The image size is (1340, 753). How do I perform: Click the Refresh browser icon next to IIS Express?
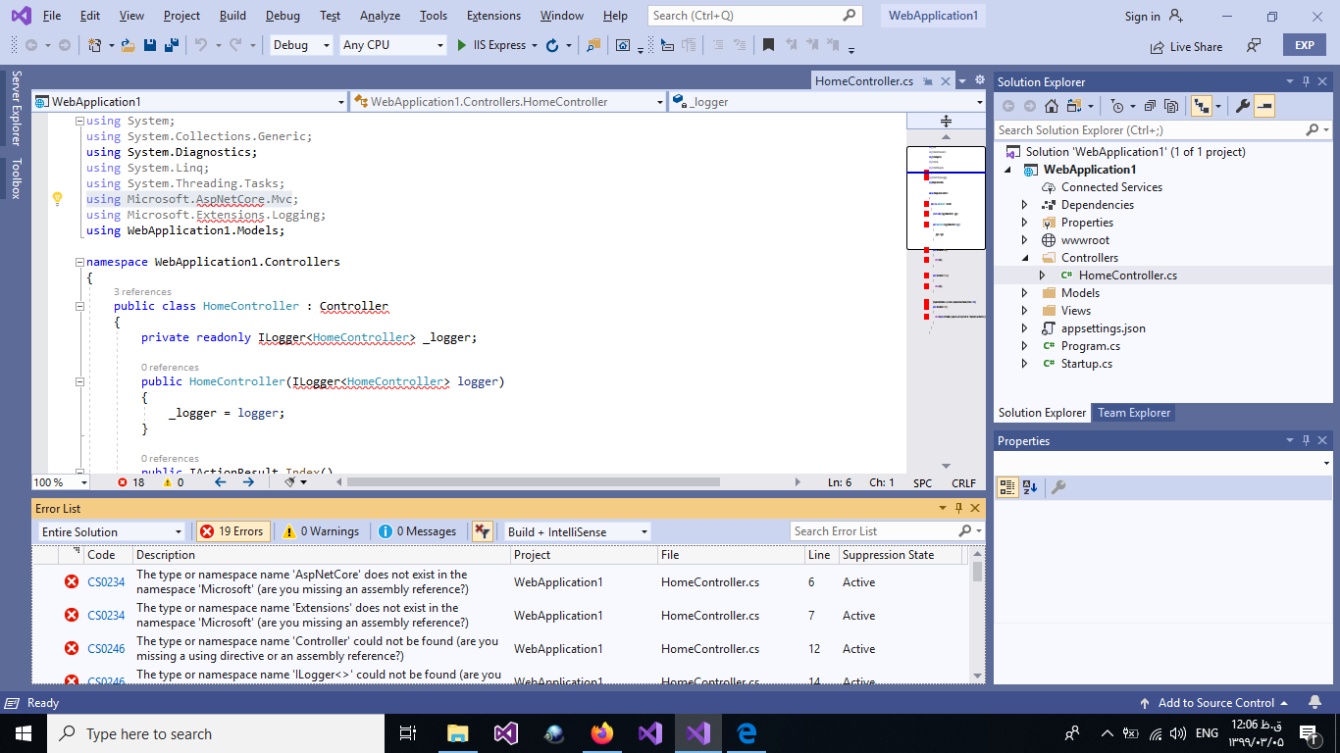(552, 45)
